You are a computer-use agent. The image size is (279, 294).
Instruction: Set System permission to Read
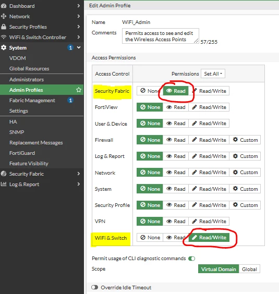pos(176,189)
